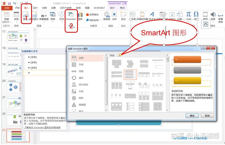Open the 视图 view tab
Screen dimensions: 225x145
pos(87,8)
